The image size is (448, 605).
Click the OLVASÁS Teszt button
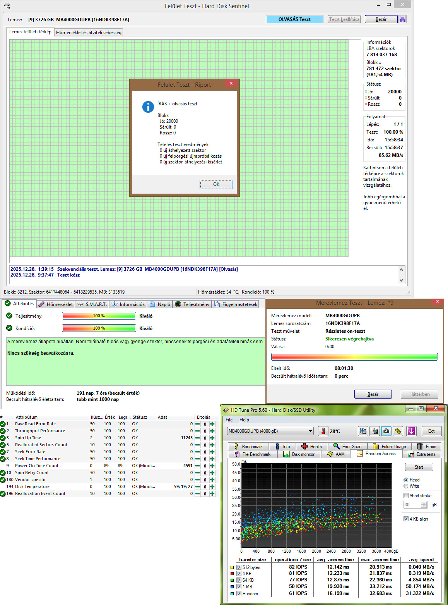click(294, 19)
